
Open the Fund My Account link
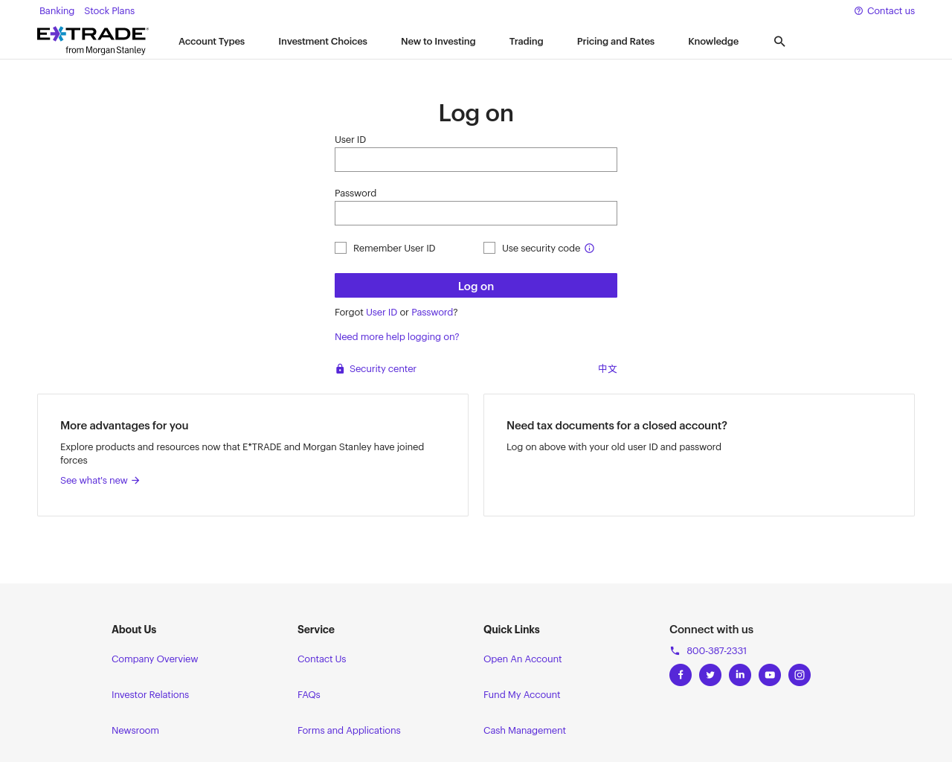point(522,695)
